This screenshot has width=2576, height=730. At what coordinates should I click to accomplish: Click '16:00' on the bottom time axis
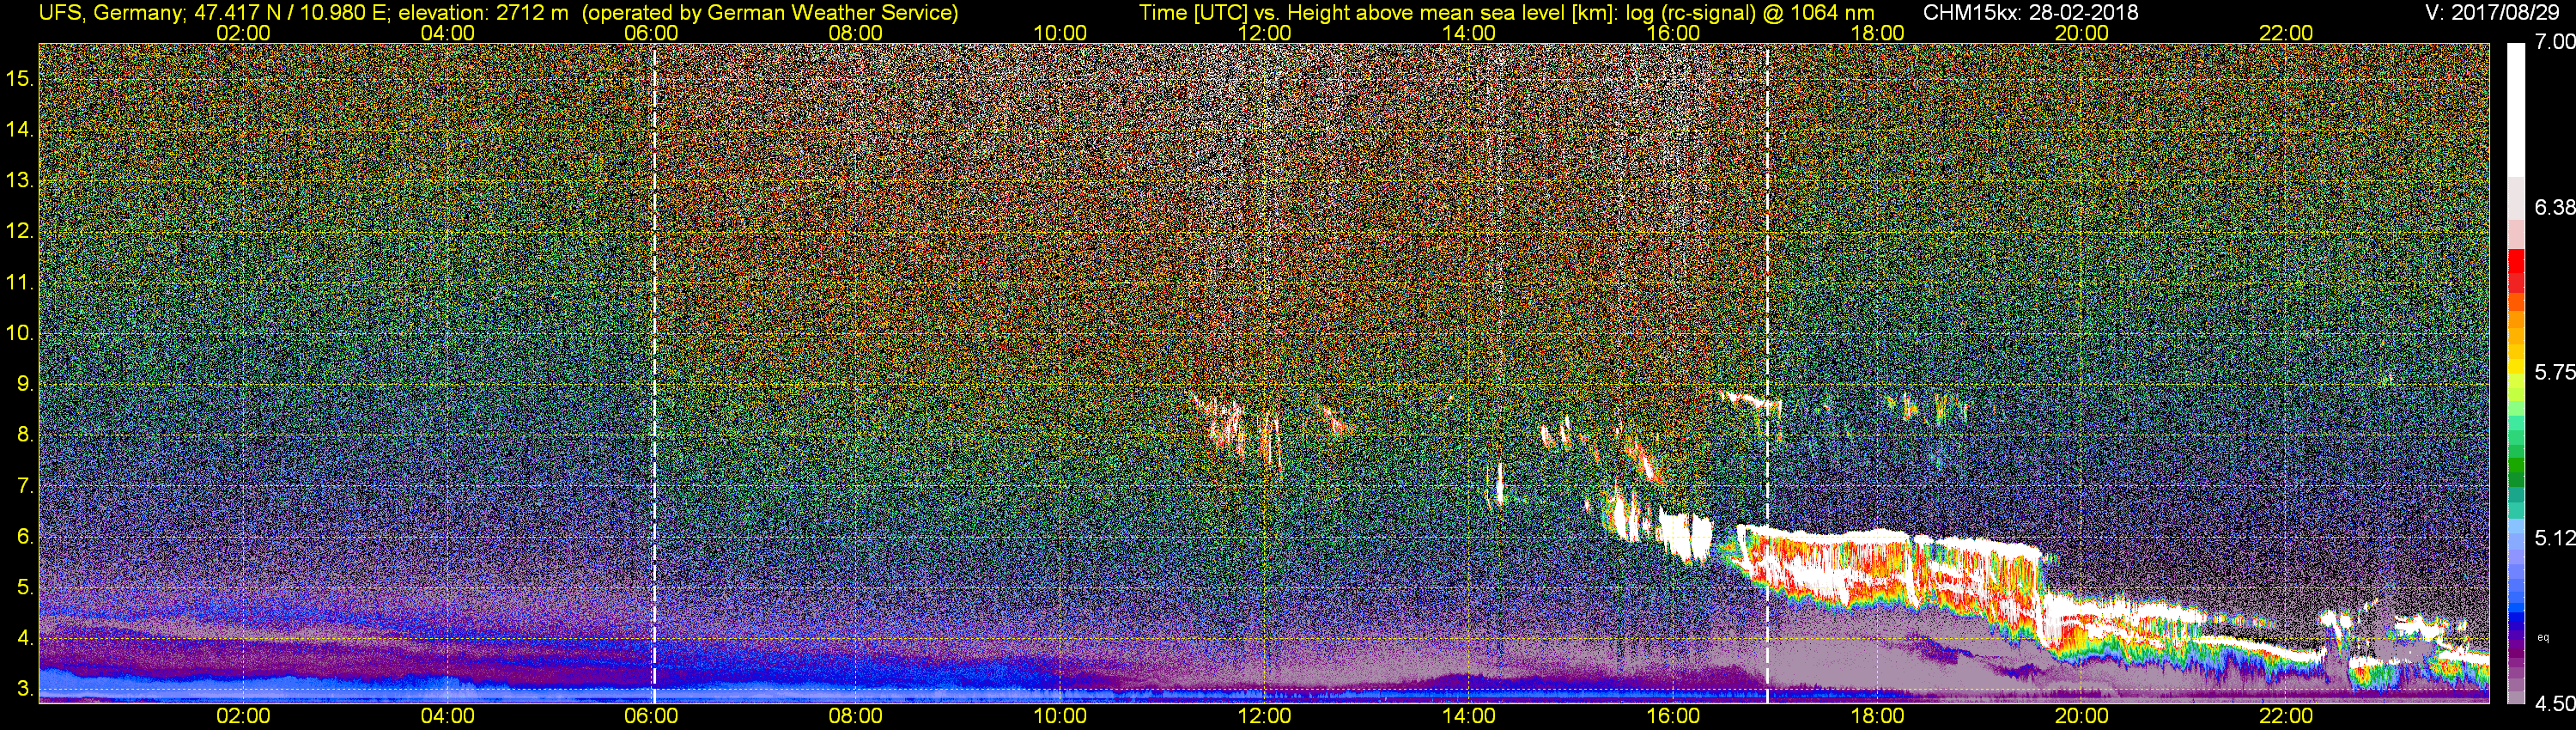tap(1673, 716)
